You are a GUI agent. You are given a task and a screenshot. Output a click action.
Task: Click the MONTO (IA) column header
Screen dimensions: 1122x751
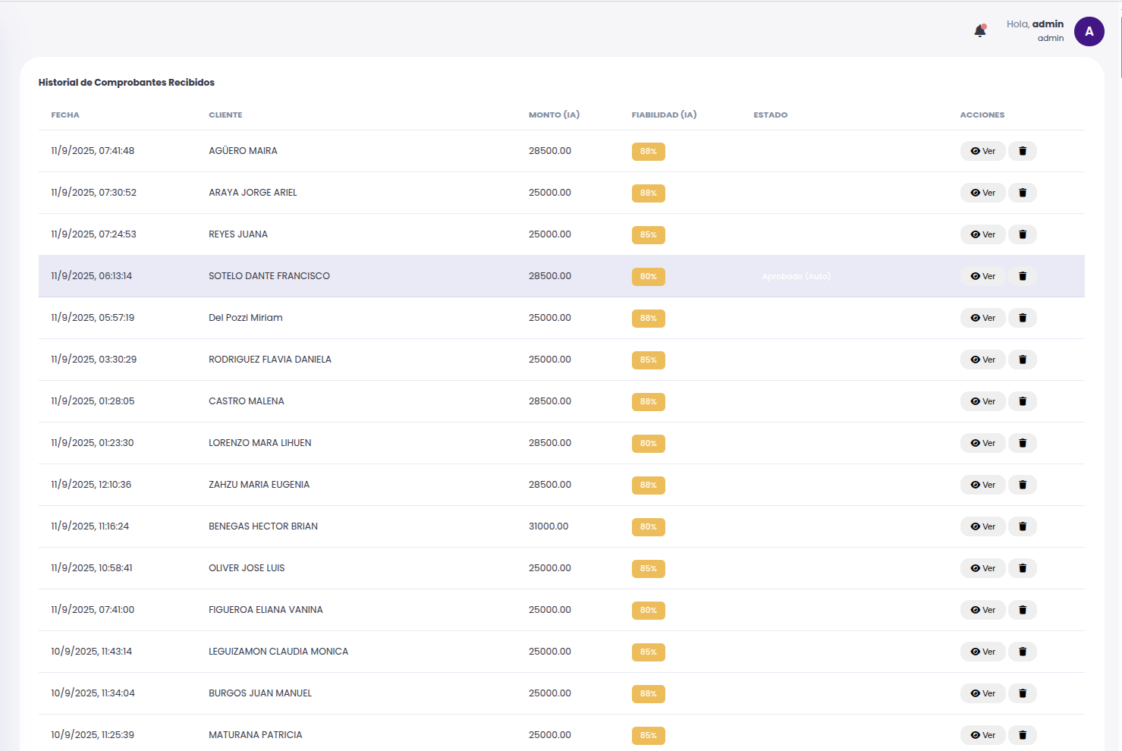coord(554,115)
